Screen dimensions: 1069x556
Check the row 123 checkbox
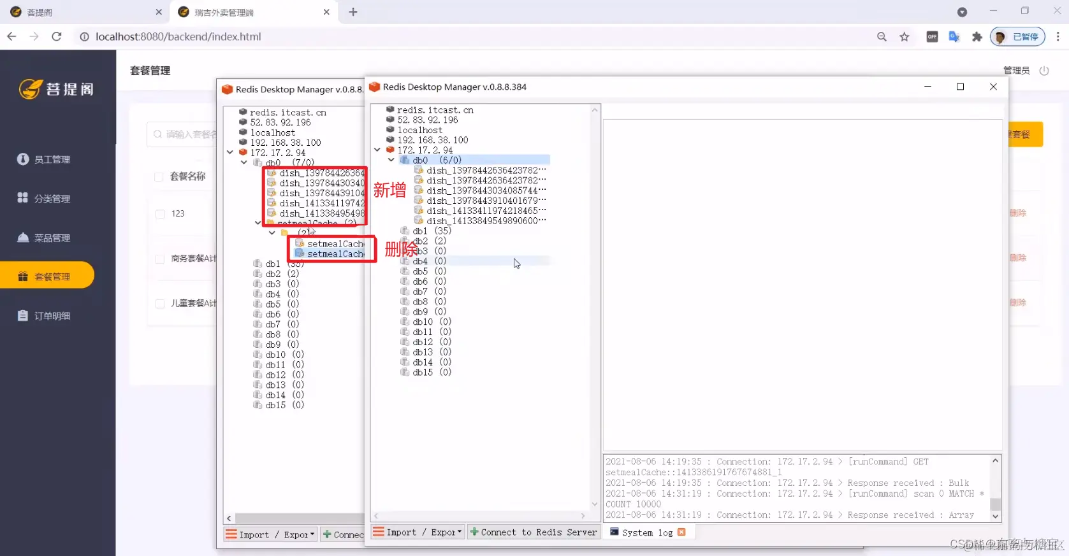point(160,214)
